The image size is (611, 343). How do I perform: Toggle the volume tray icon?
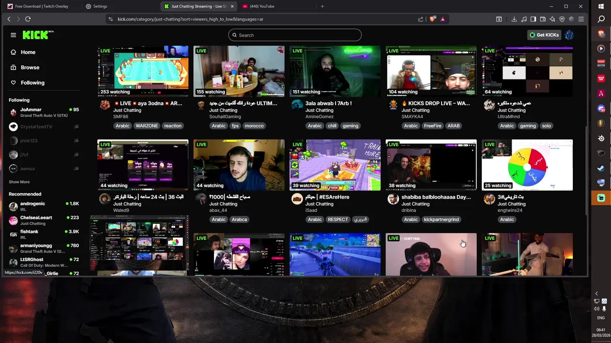(597, 309)
